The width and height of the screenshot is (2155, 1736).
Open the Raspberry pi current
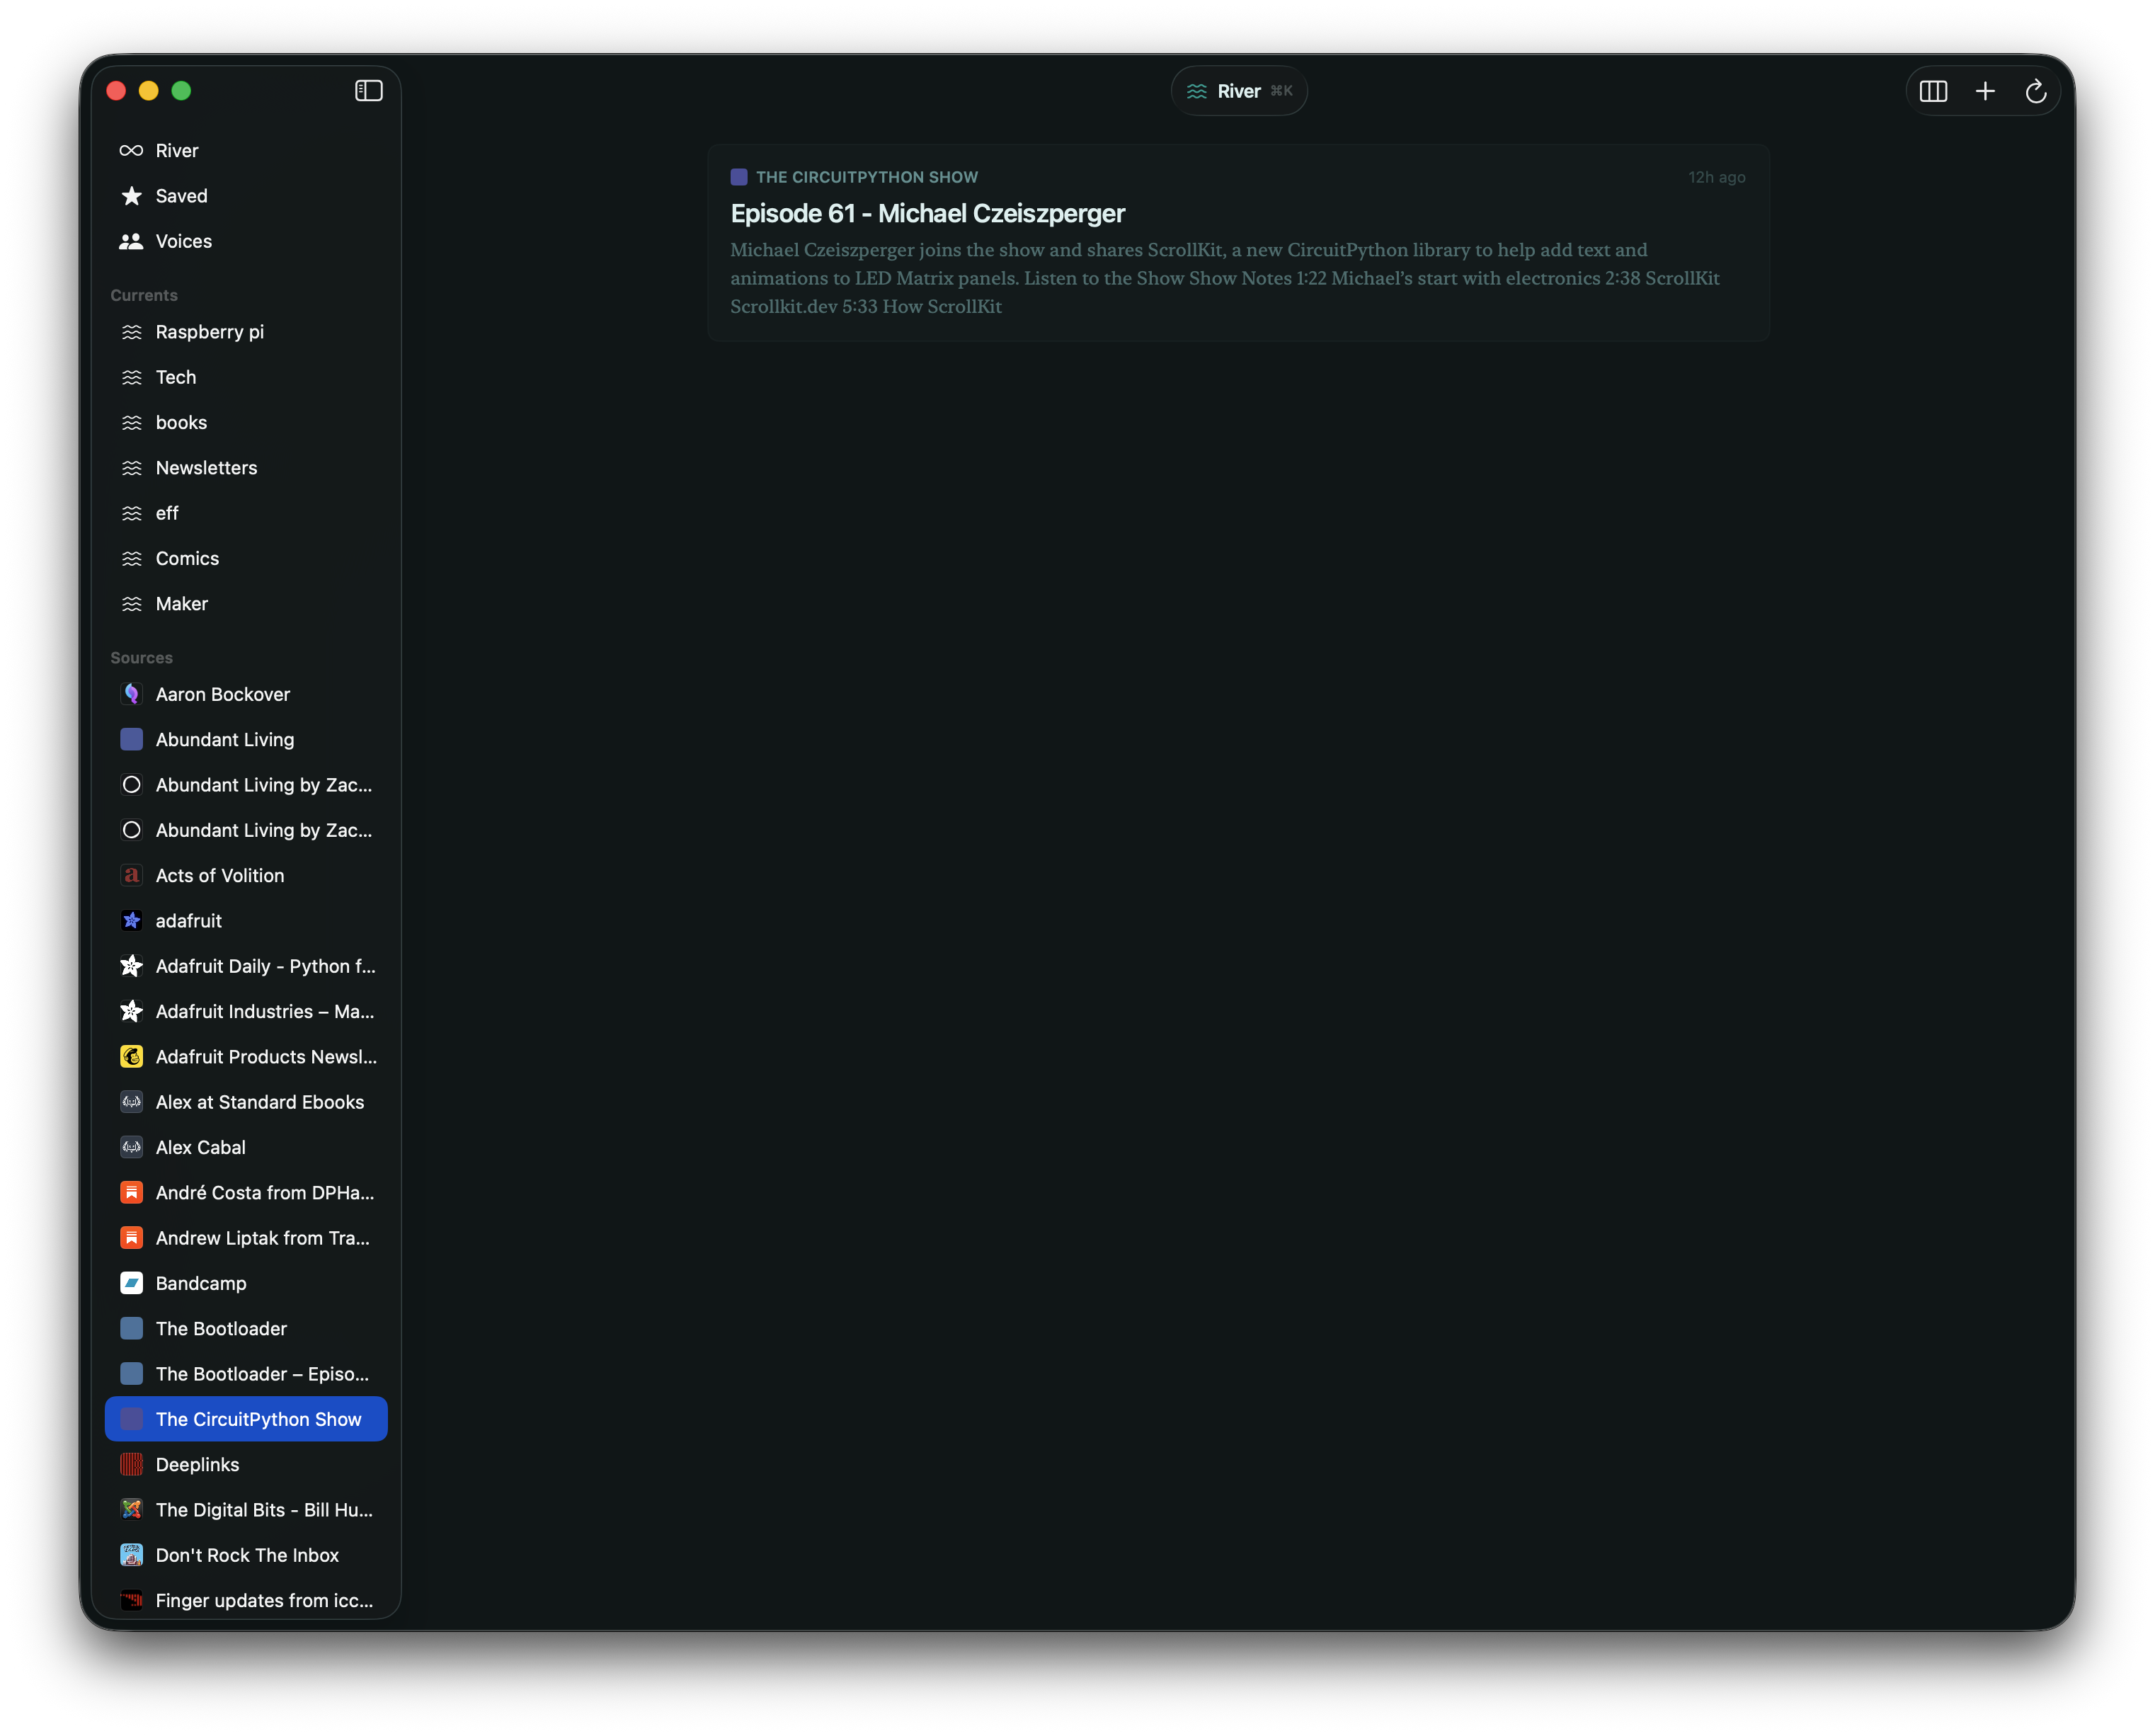(246, 332)
